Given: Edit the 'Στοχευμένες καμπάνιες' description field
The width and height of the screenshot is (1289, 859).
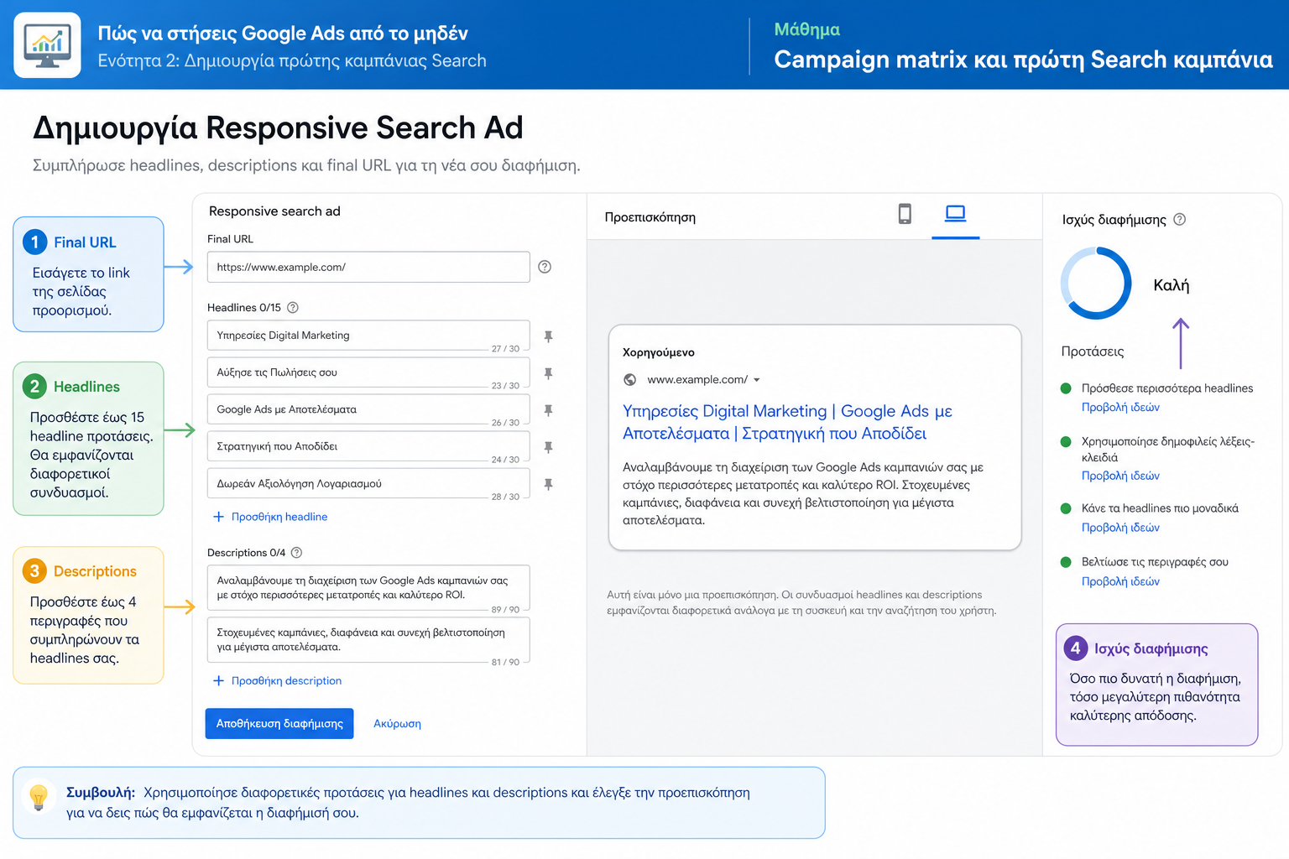Looking at the screenshot, I should [368, 641].
